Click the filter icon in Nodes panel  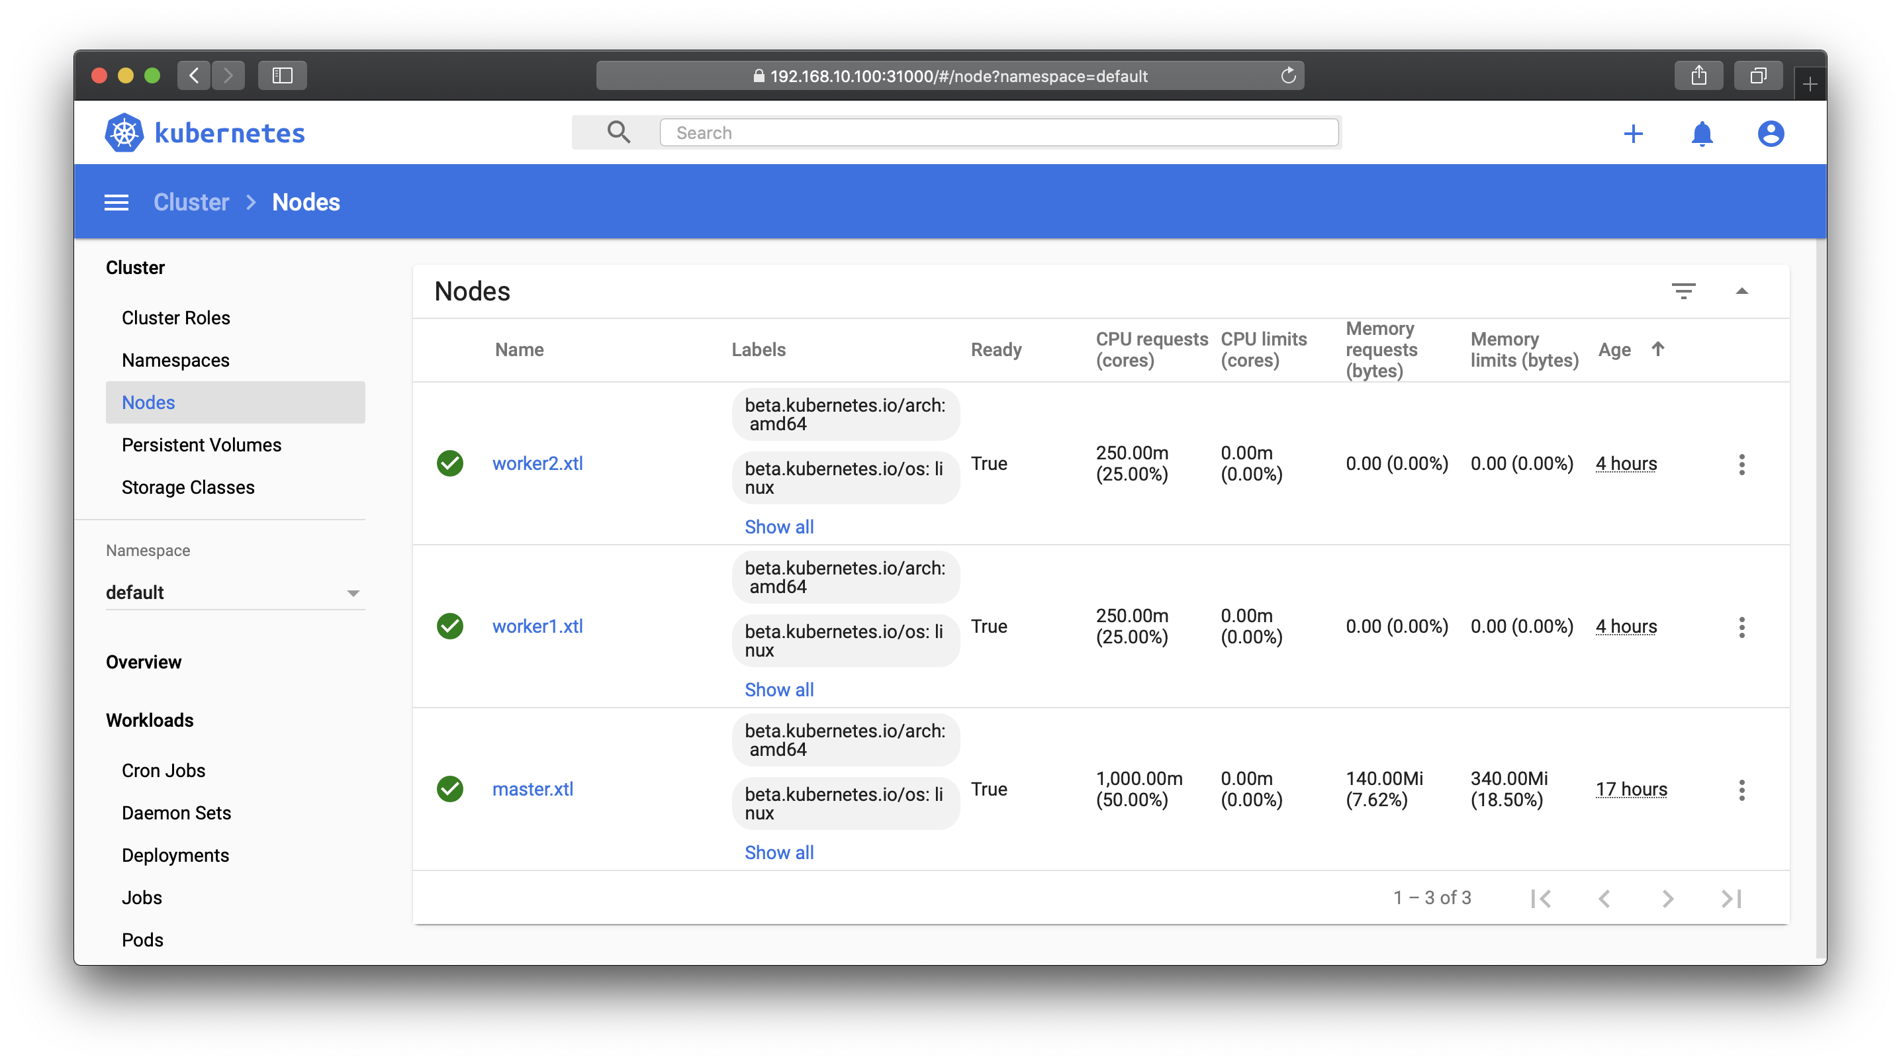point(1685,290)
